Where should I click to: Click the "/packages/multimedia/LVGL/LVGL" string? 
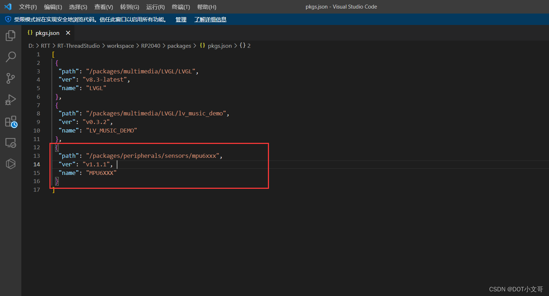pyautogui.click(x=141, y=71)
